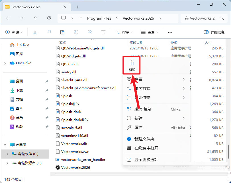This screenshot has width=231, height=183.
Task: Expand the C: drive tree node
Action: pos(7,154)
